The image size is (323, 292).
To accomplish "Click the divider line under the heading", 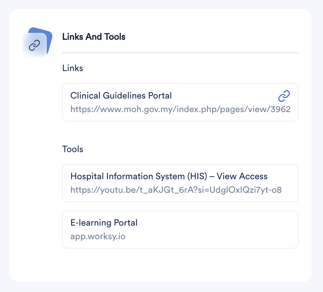I will click(180, 53).
